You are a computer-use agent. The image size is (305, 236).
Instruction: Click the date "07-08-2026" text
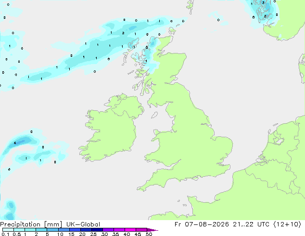207,224
